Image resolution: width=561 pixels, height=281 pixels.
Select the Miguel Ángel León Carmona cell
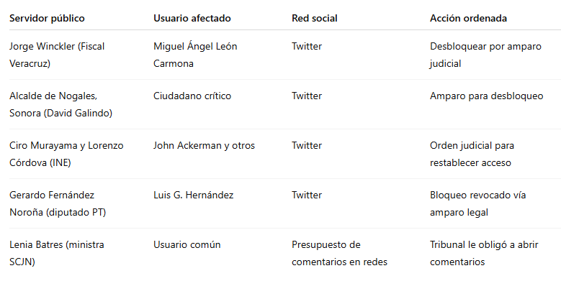pos(195,55)
